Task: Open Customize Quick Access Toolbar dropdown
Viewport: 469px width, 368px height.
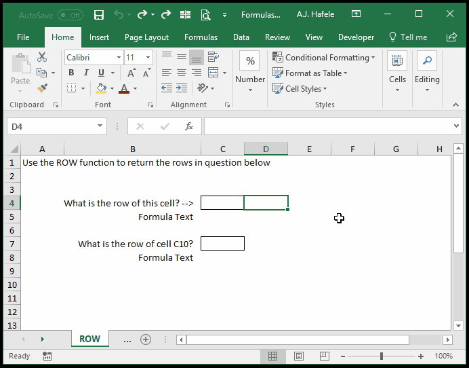Action: click(x=224, y=15)
